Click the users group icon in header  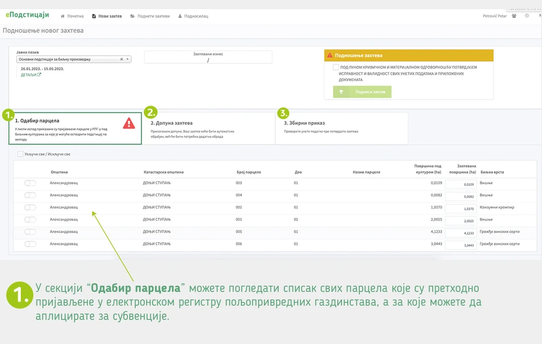click(515, 16)
